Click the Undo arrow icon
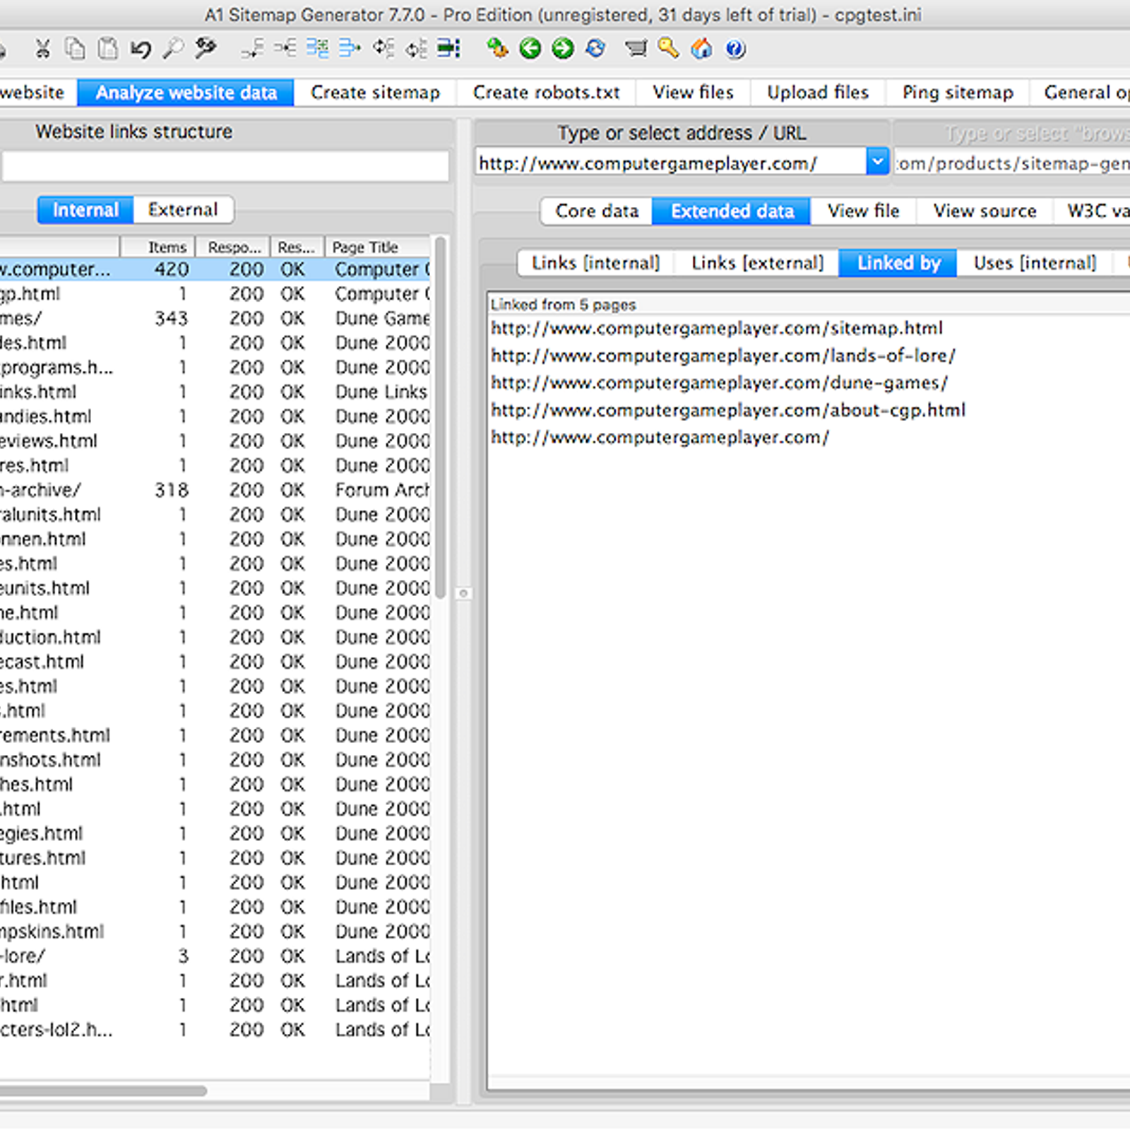Image resolution: width=1130 pixels, height=1130 pixels. tap(141, 49)
